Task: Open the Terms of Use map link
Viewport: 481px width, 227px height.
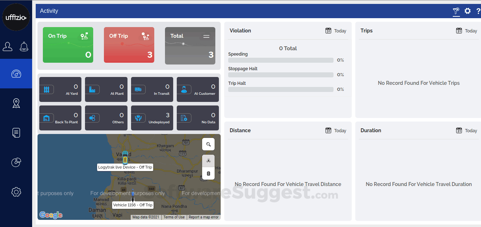Action: pos(174,217)
